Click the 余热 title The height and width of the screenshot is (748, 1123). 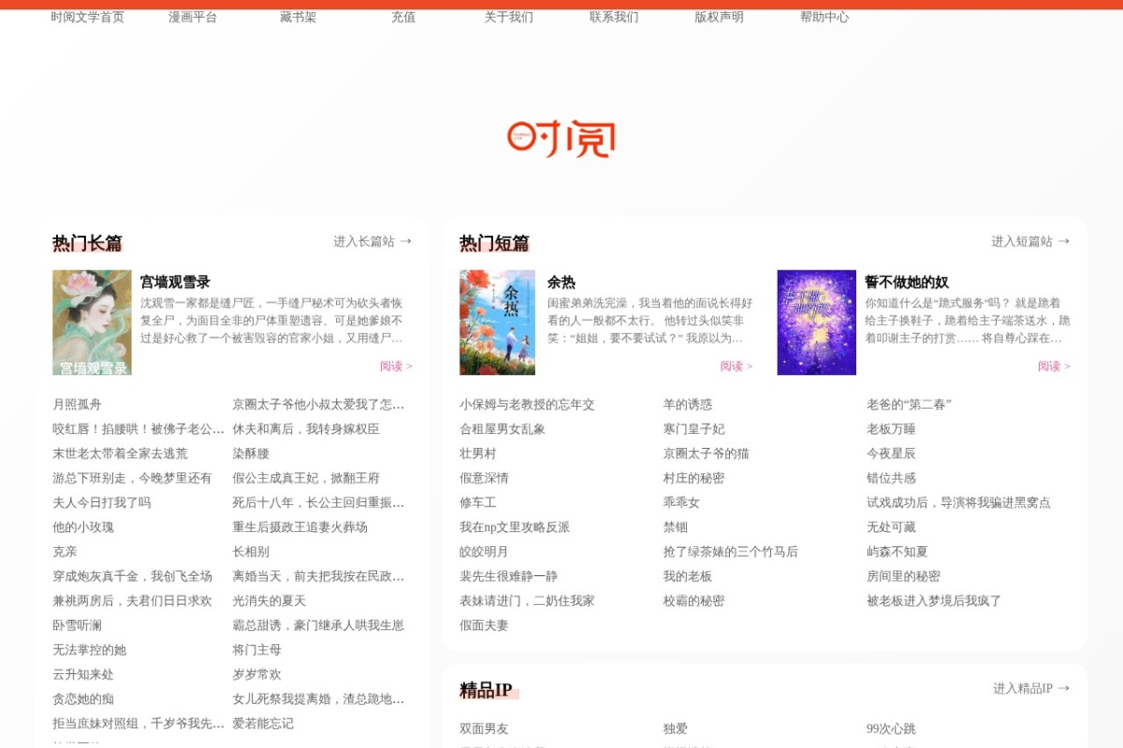click(x=561, y=281)
